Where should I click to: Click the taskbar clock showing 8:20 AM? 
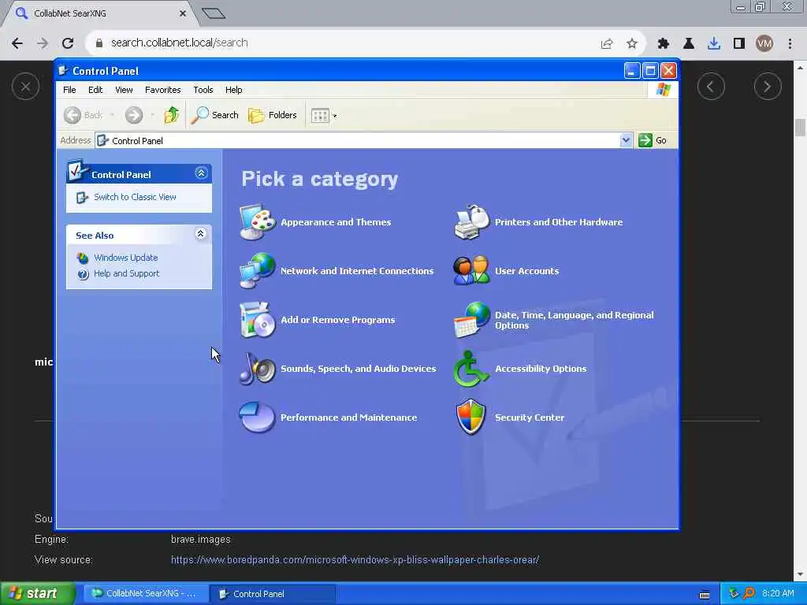tap(778, 593)
